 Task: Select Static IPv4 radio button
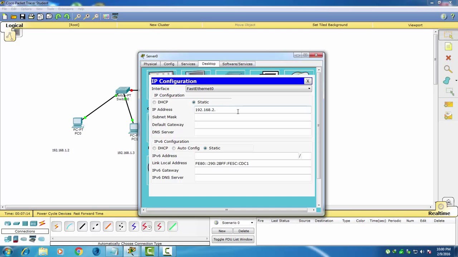194,102
